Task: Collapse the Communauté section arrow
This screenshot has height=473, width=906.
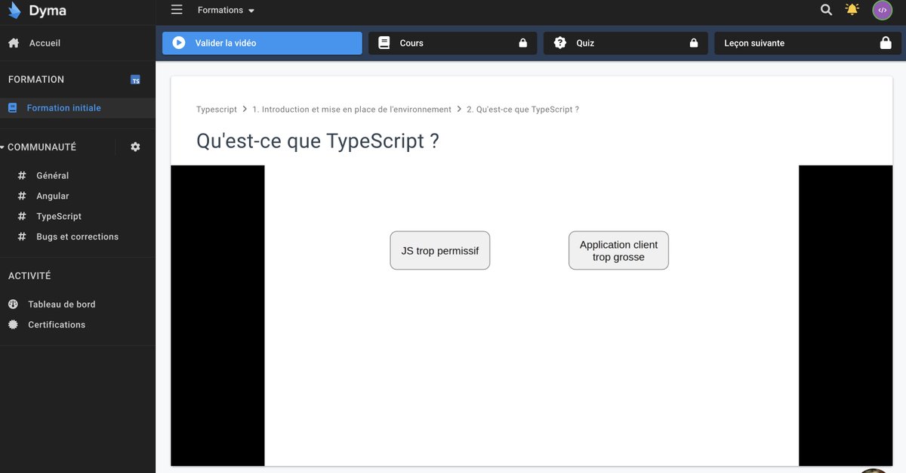Action: point(3,147)
